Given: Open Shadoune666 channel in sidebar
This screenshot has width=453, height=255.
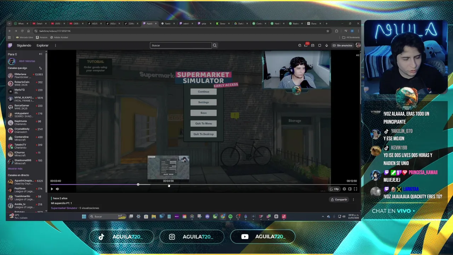Looking at the screenshot, I should coord(25,161).
